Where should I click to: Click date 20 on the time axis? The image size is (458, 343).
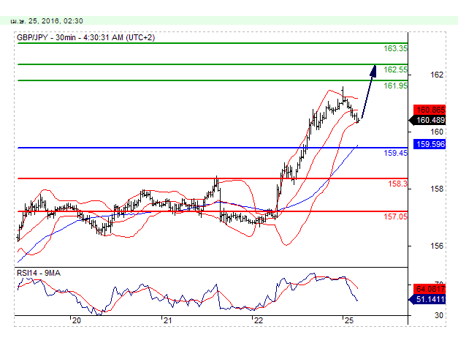[x=76, y=320]
